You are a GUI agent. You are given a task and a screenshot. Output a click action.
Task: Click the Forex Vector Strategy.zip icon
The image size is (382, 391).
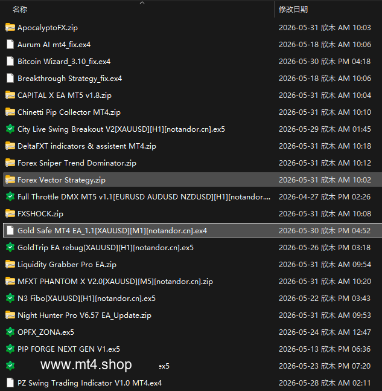tap(10, 180)
